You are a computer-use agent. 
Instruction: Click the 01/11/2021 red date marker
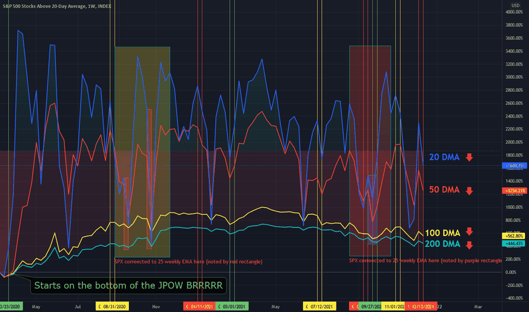(199, 306)
